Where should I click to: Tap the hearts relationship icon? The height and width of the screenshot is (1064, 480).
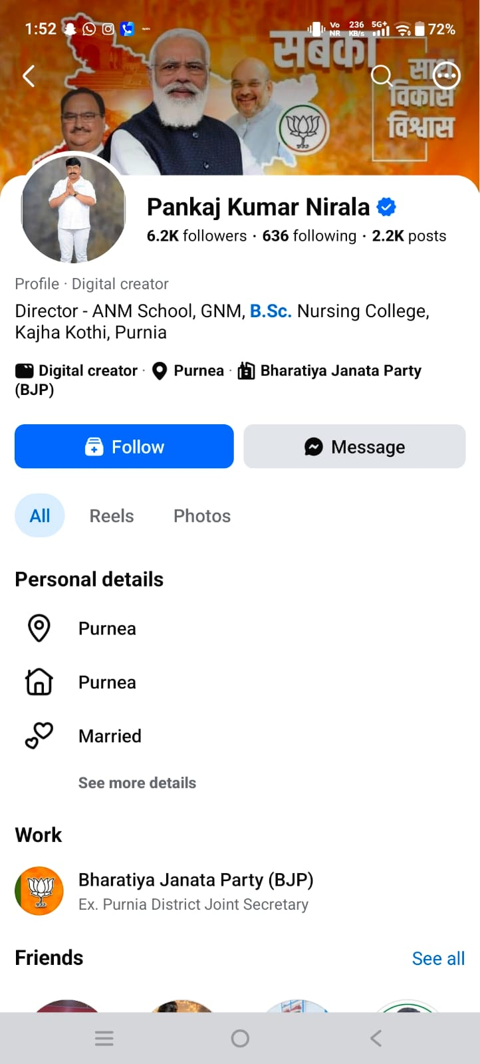click(x=39, y=735)
